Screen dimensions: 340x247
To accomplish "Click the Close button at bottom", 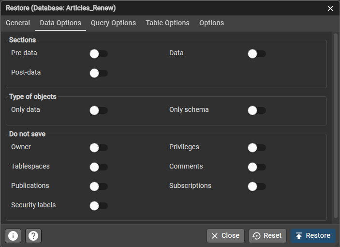I will (225, 236).
